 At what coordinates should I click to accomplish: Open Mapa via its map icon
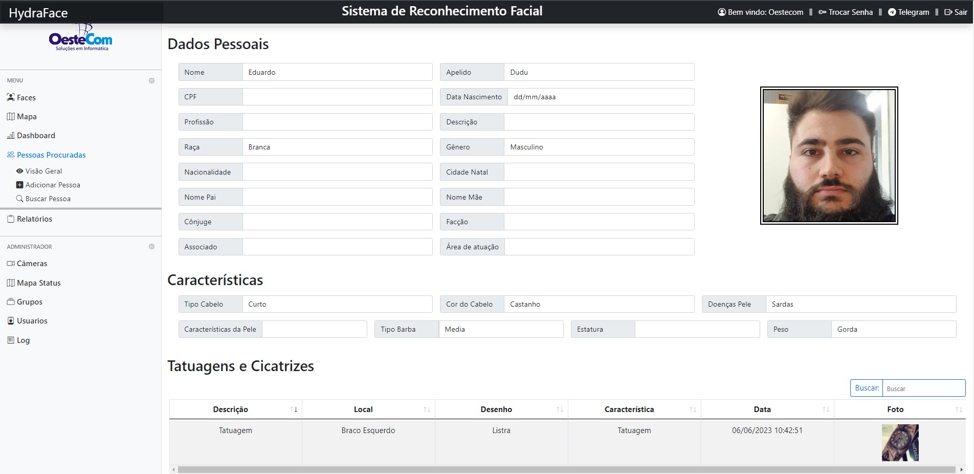coord(11,116)
